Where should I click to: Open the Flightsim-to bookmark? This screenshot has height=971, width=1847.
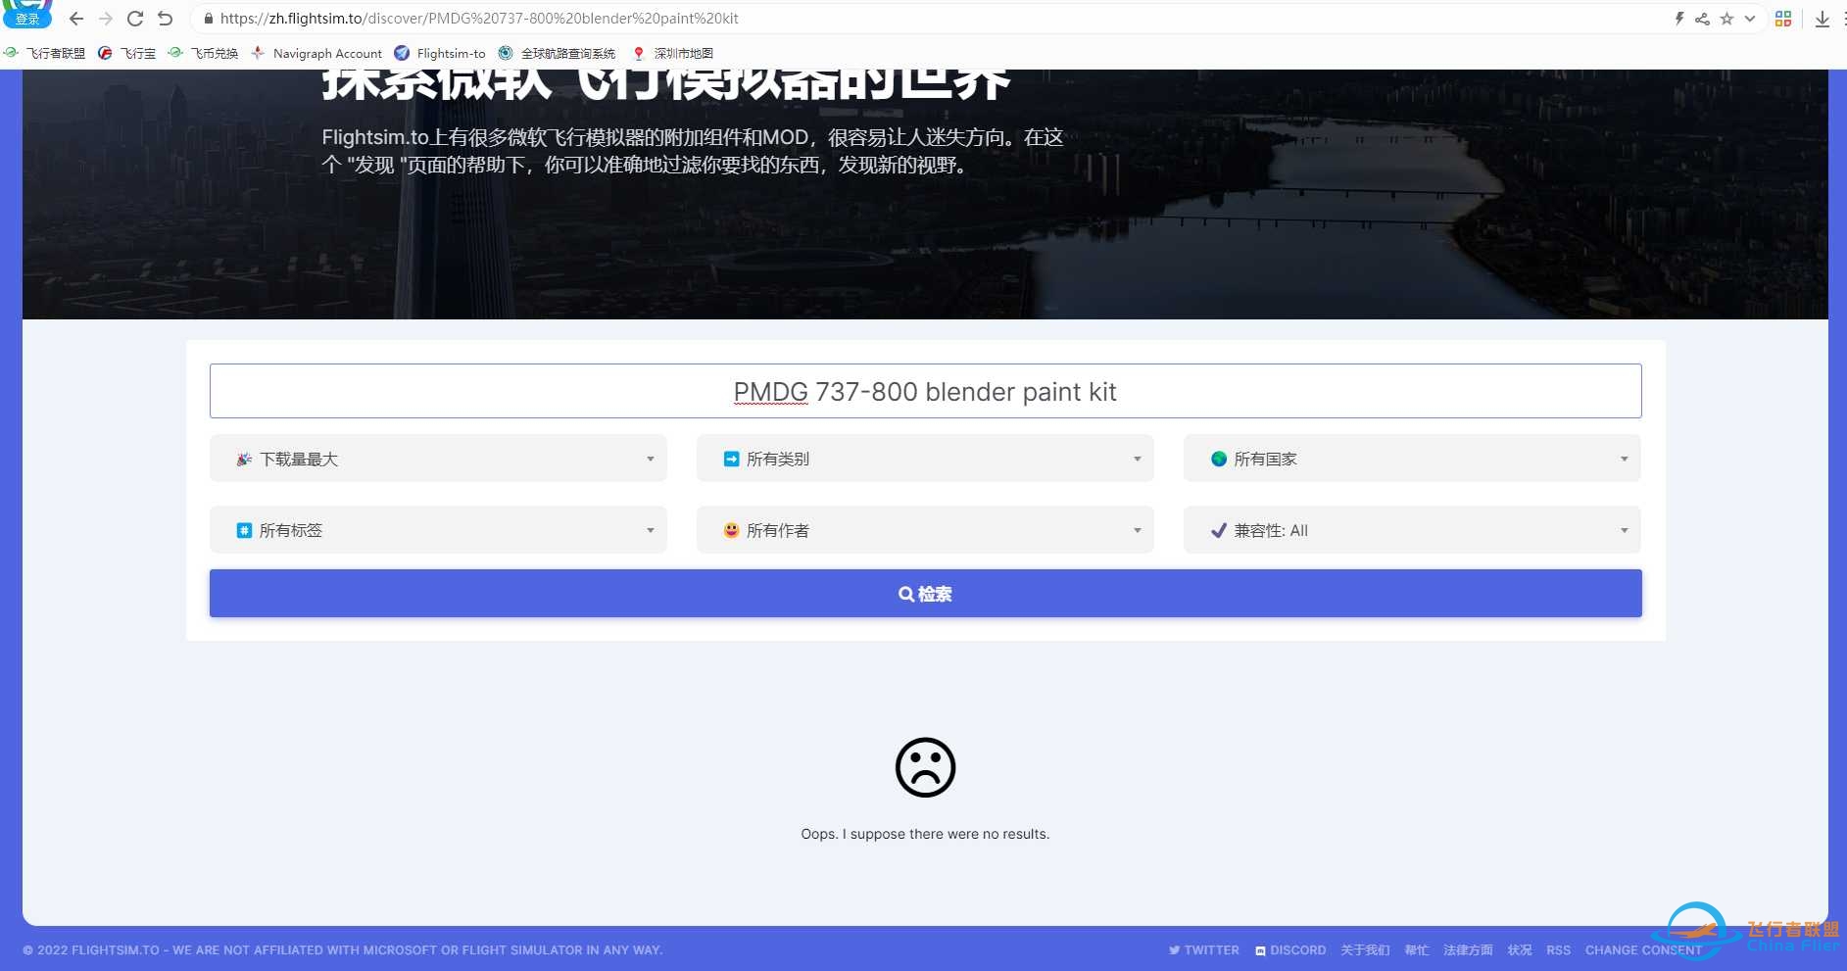pyautogui.click(x=440, y=54)
